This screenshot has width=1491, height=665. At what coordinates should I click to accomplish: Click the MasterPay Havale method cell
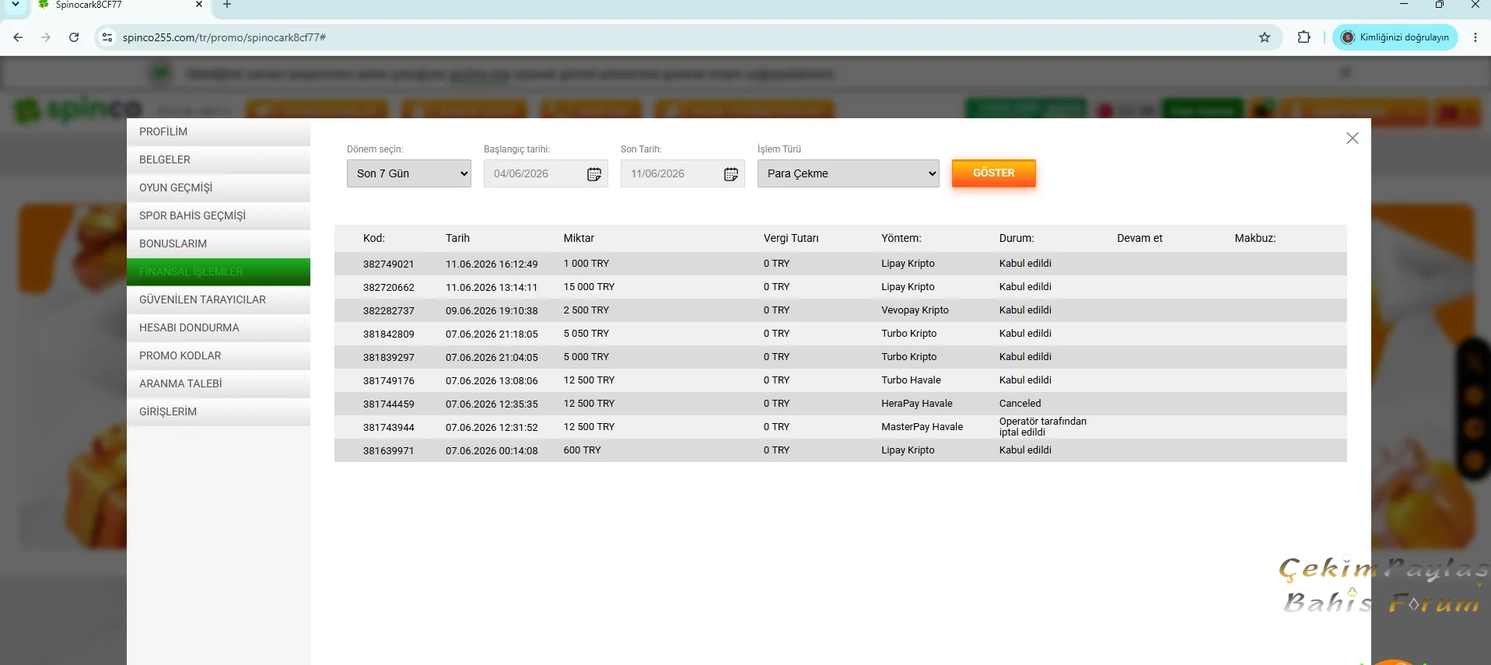[922, 427]
